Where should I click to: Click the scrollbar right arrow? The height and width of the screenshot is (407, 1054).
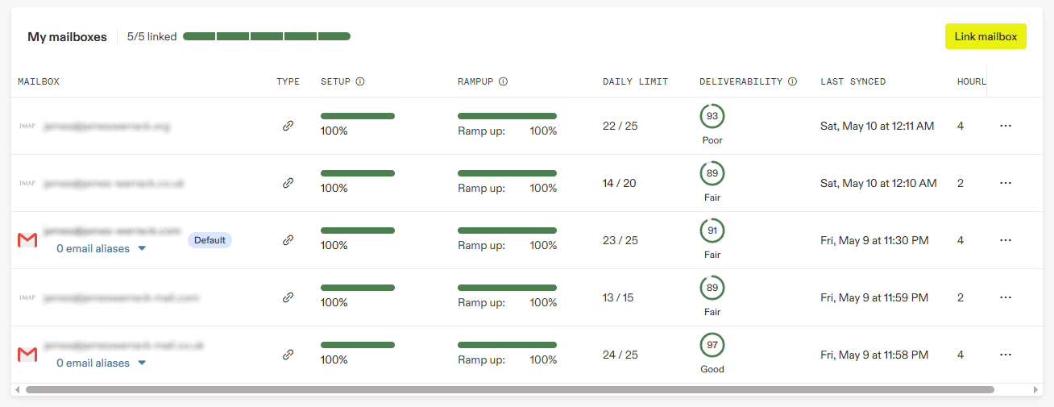(x=1036, y=389)
